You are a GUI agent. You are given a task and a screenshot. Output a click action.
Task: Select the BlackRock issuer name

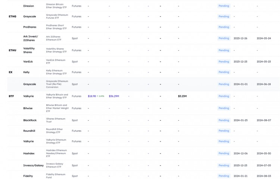tap(30, 120)
